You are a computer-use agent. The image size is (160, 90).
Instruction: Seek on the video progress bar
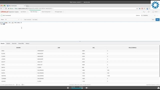point(77,88)
